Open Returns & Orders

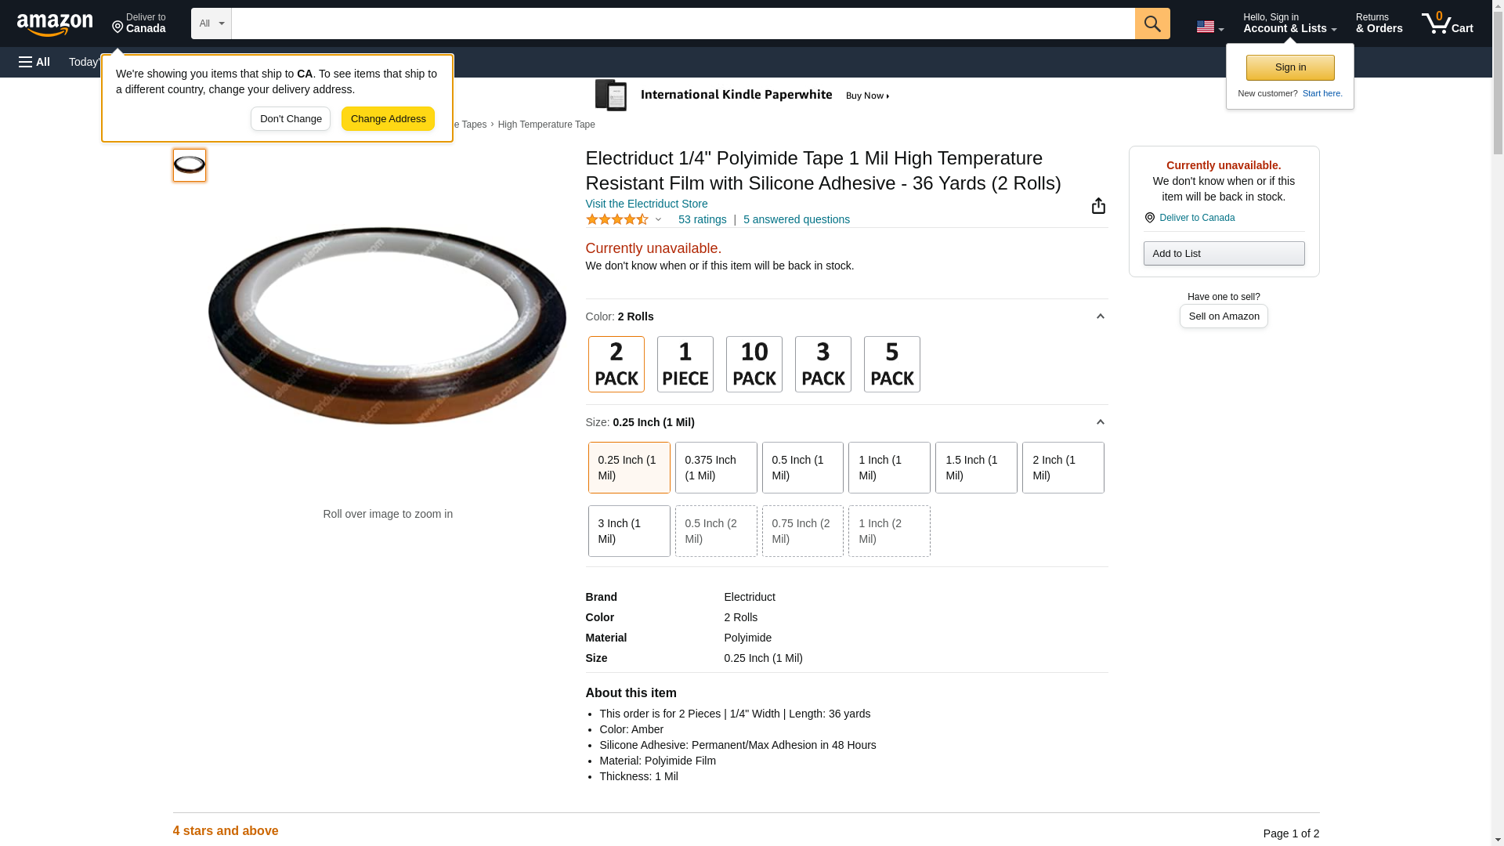pyautogui.click(x=1379, y=23)
